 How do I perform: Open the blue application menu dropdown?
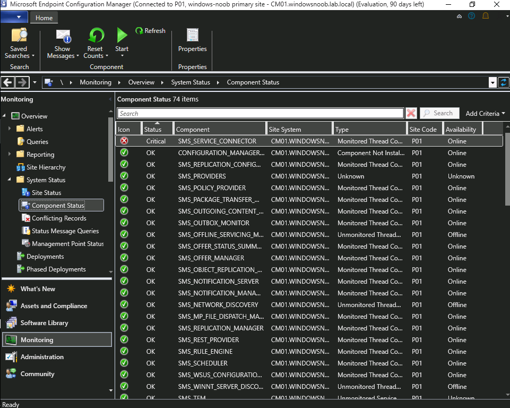[13, 17]
